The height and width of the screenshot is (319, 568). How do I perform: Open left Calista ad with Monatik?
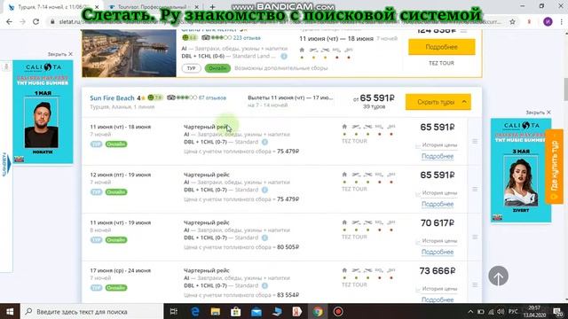tap(43, 112)
